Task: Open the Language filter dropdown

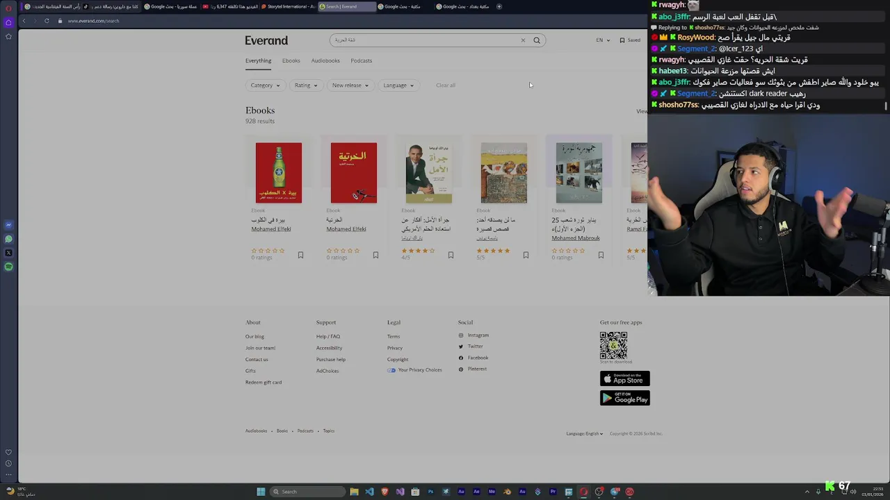Action: pos(398,85)
